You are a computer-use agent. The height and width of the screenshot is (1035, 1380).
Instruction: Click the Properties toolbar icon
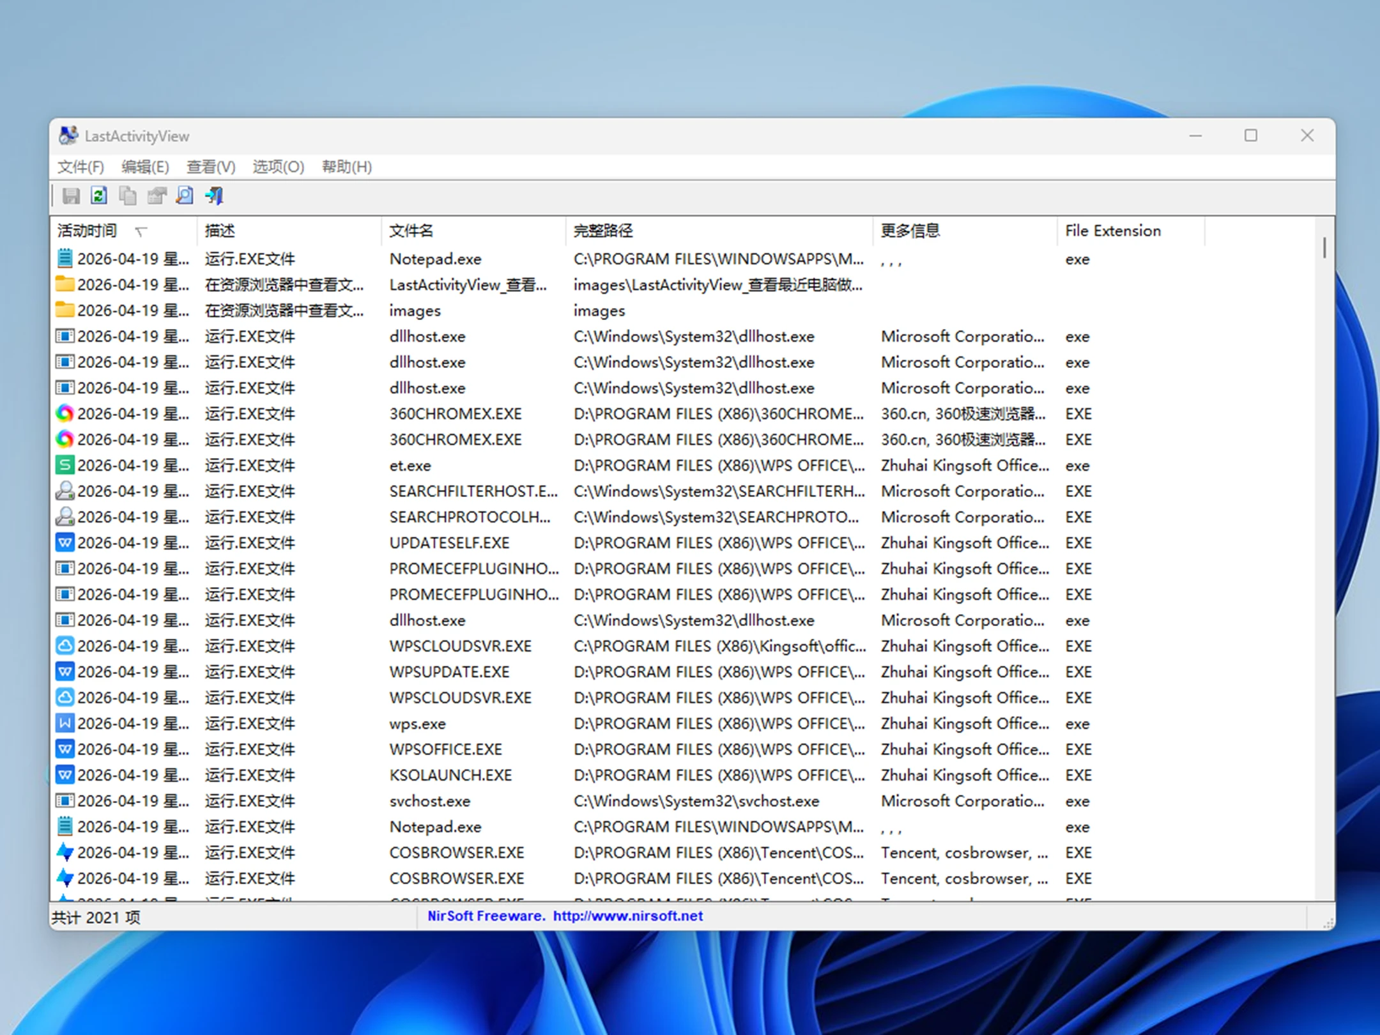click(157, 195)
